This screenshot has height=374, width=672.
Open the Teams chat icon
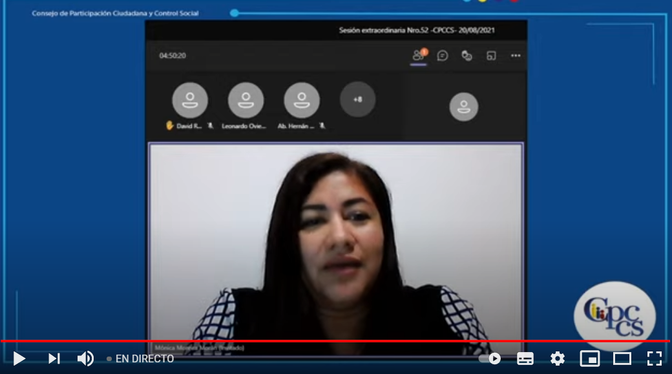pos(443,56)
